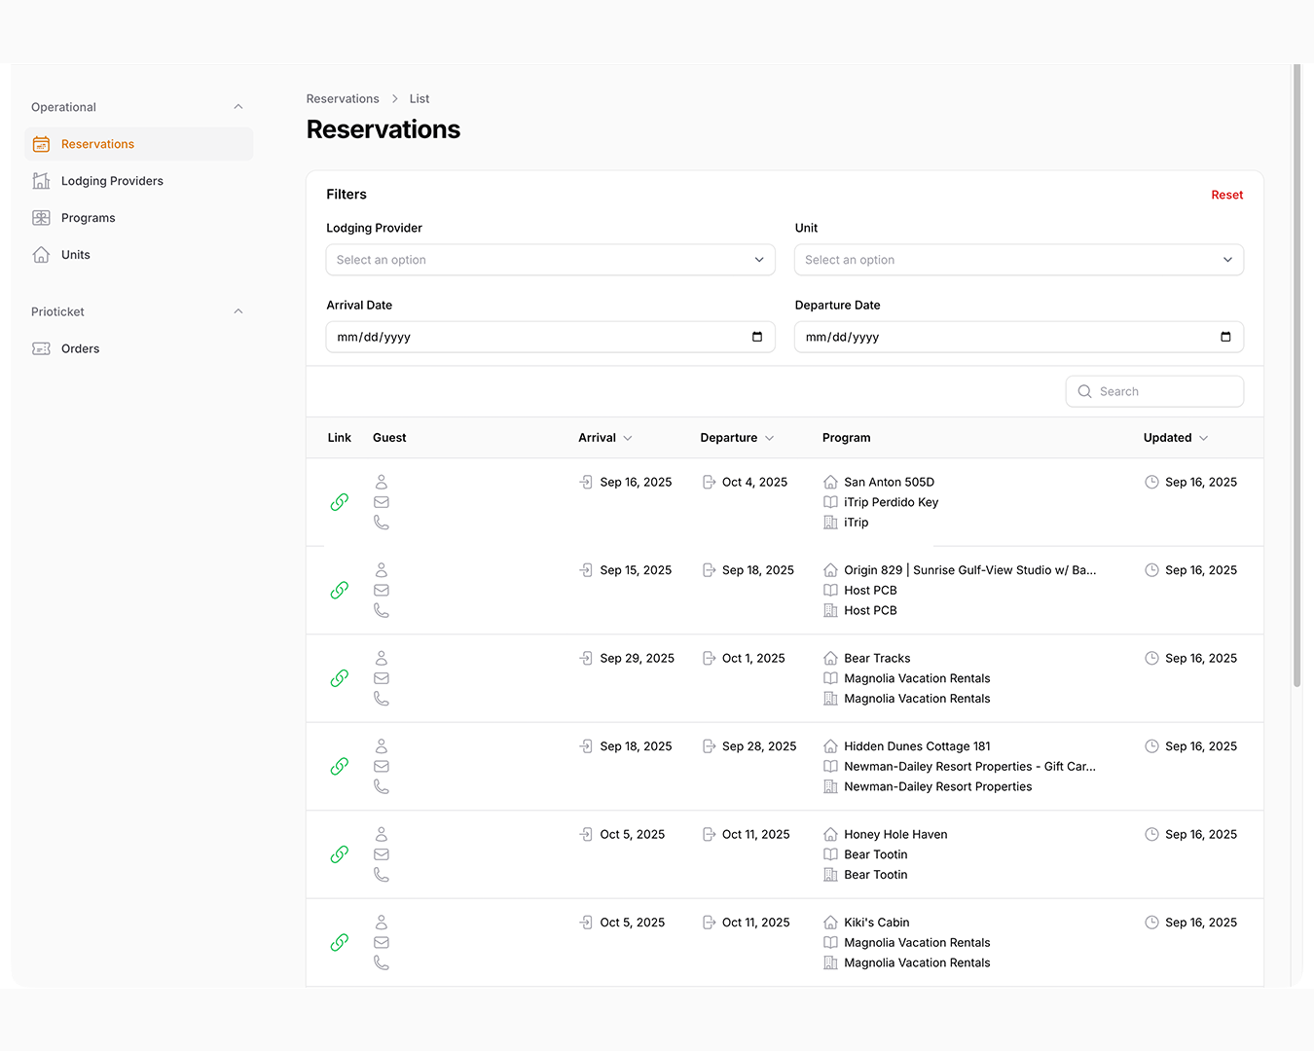Viewport: 1314px width, 1051px height.
Task: Click the Reservations breadcrumb link
Action: coord(343,99)
